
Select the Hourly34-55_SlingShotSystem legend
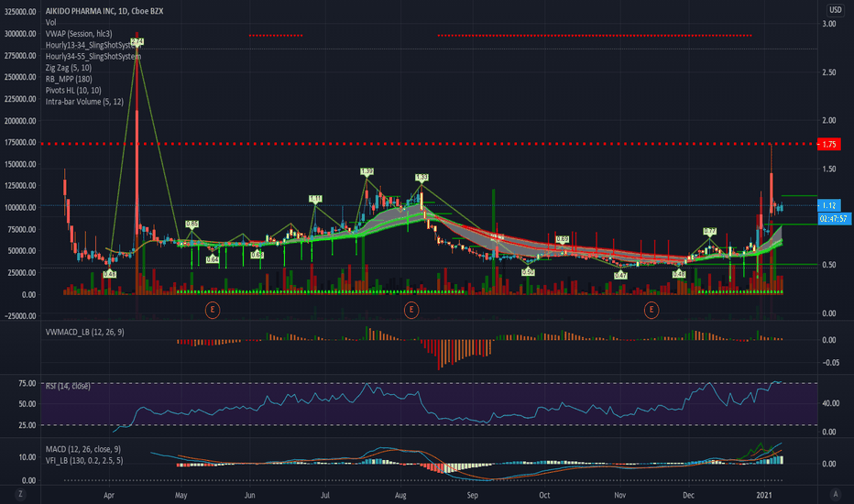[93, 56]
